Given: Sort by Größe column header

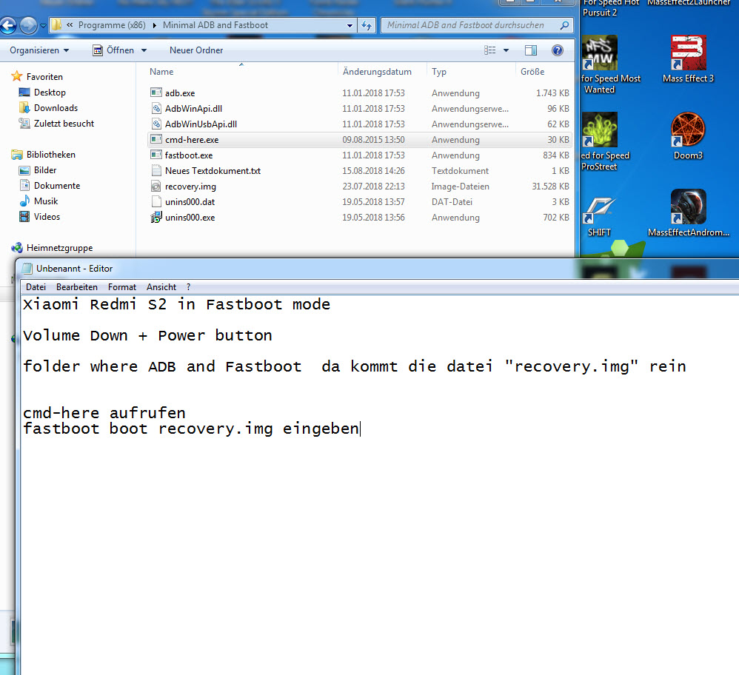Looking at the screenshot, I should pyautogui.click(x=532, y=72).
